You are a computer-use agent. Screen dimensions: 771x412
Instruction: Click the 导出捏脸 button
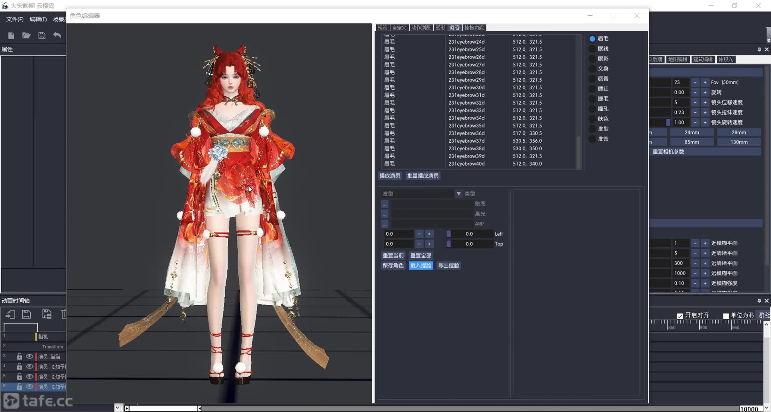pos(448,266)
